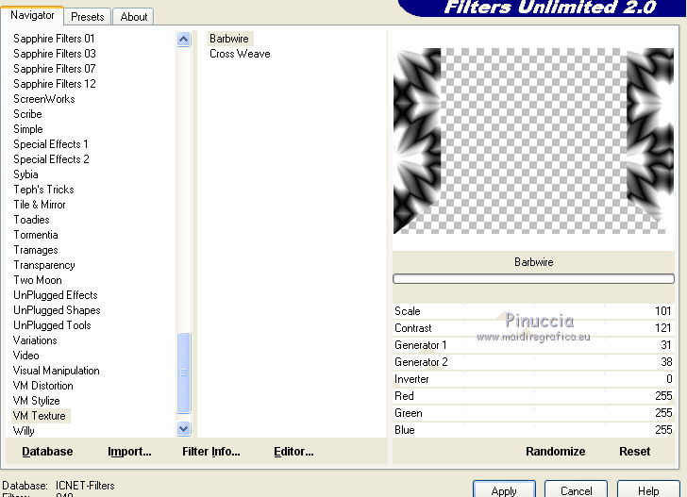Apply the Barbwire filter
This screenshot has width=687, height=497.
504,490
